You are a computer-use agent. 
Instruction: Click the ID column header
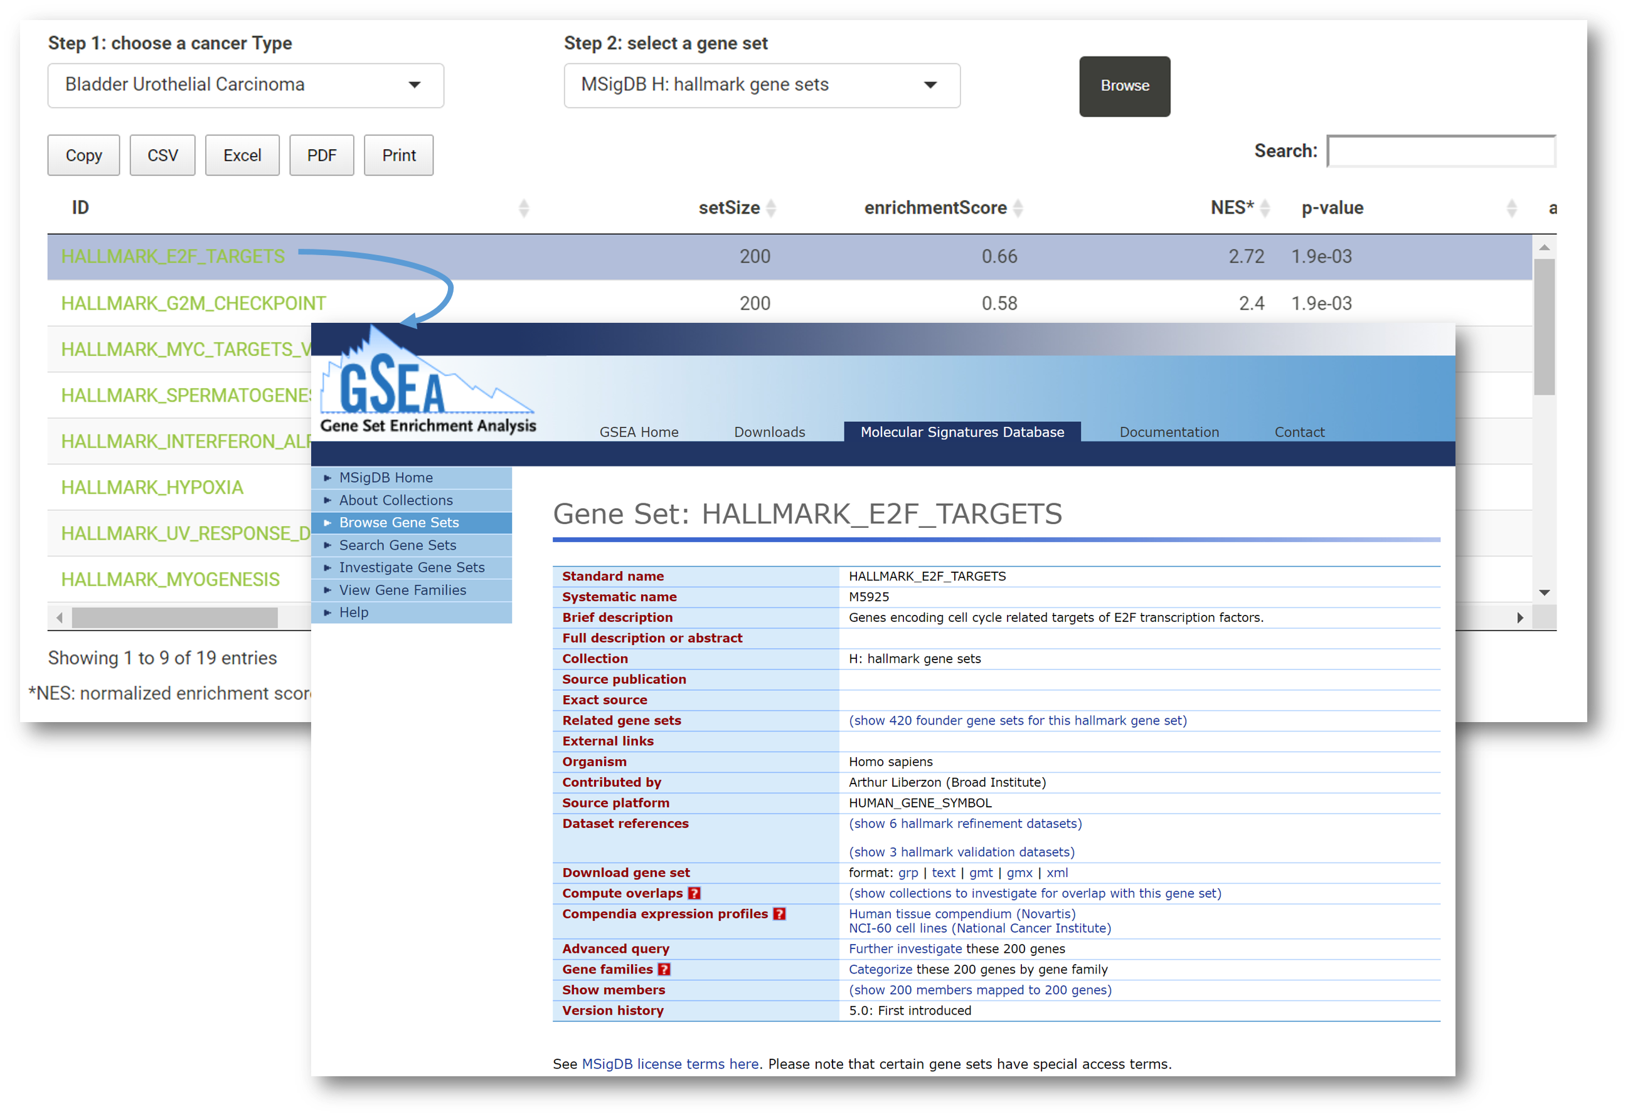pos(80,208)
